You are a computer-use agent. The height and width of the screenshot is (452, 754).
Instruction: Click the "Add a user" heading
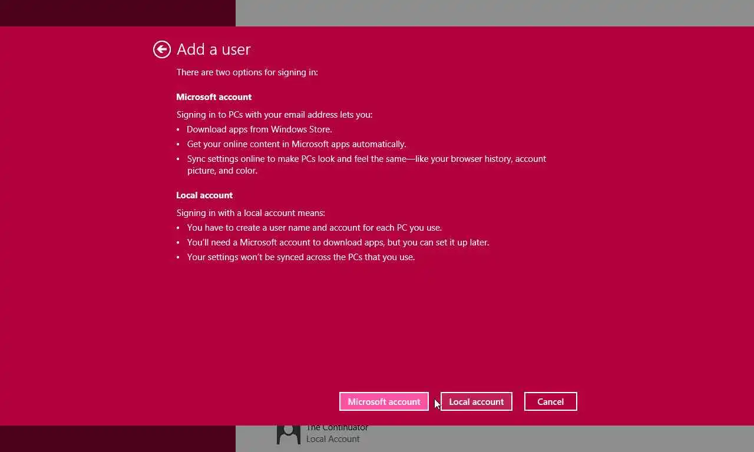tap(214, 49)
